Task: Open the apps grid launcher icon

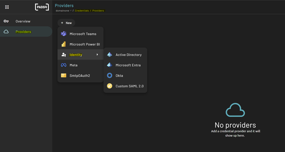Action: pyautogui.click(x=7, y=7)
